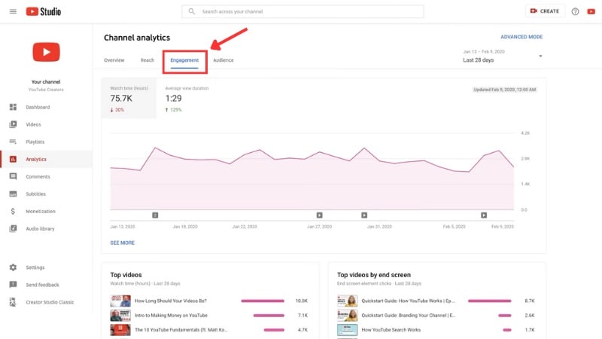Open Playlists in the sidebar

(x=46, y=142)
